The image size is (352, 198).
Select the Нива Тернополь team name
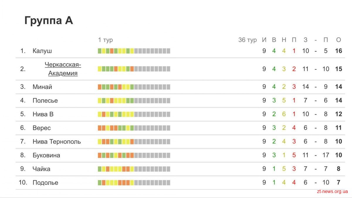tap(57, 141)
